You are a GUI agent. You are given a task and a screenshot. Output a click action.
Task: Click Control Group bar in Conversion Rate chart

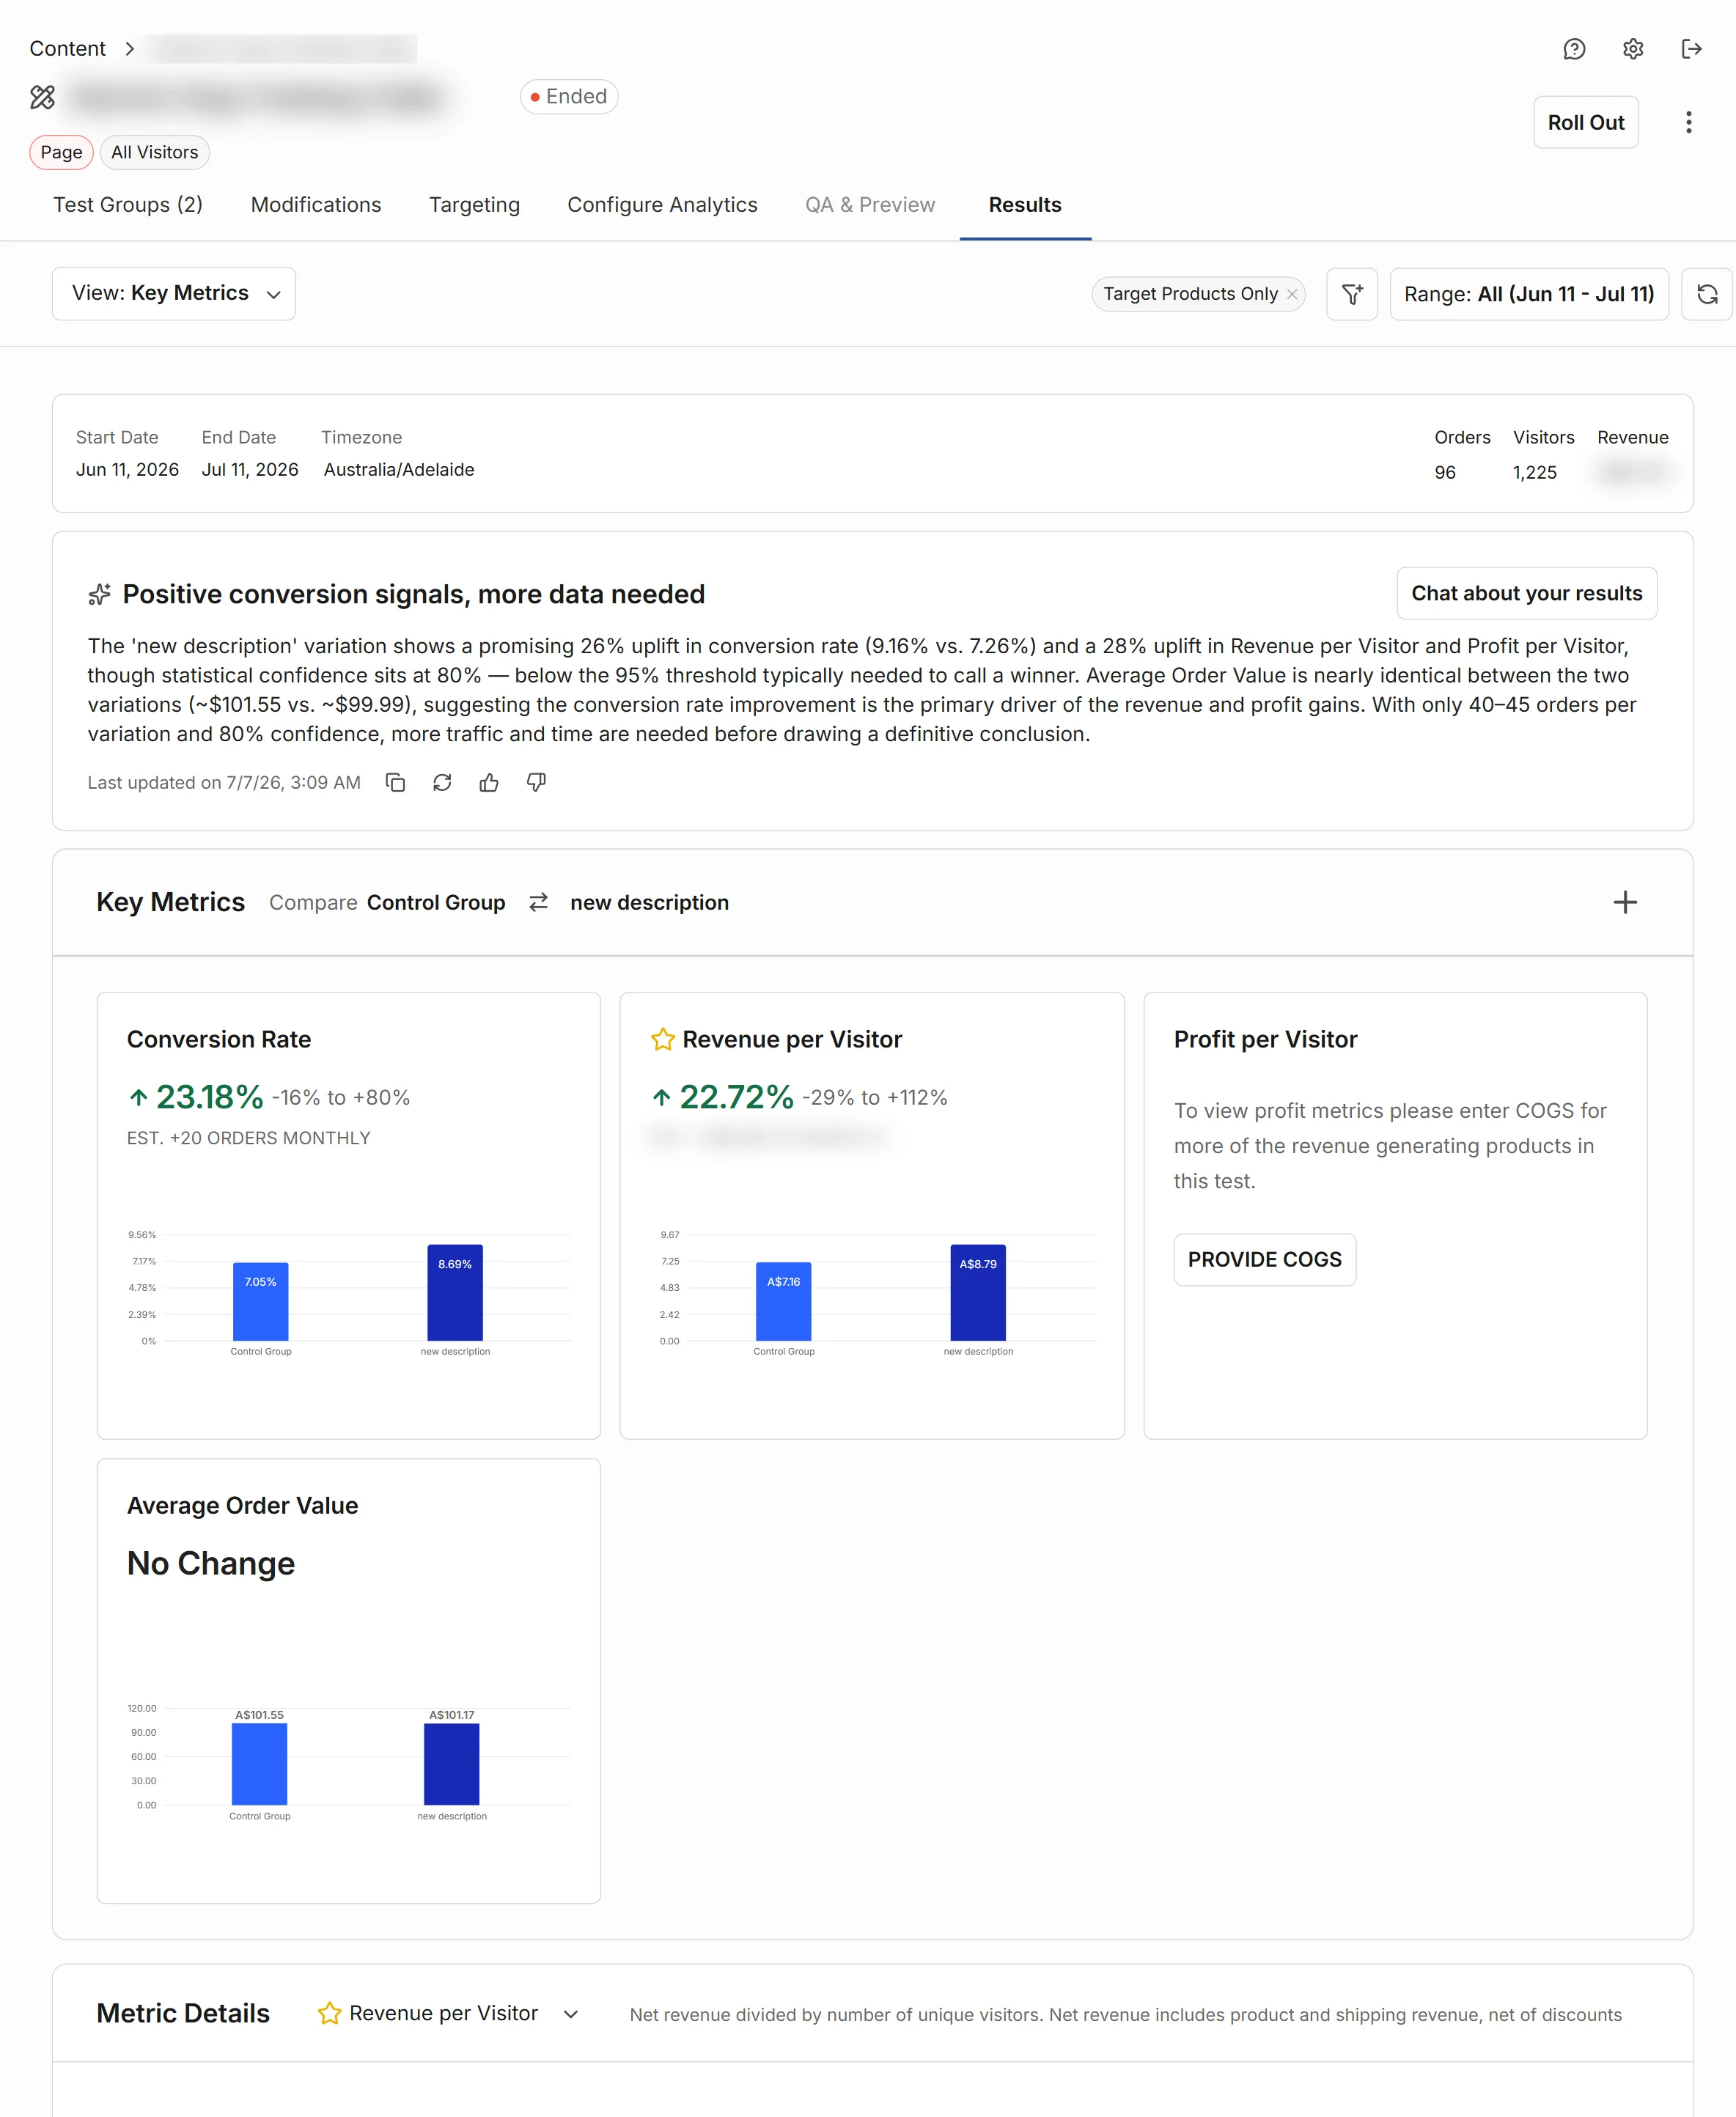[260, 1301]
